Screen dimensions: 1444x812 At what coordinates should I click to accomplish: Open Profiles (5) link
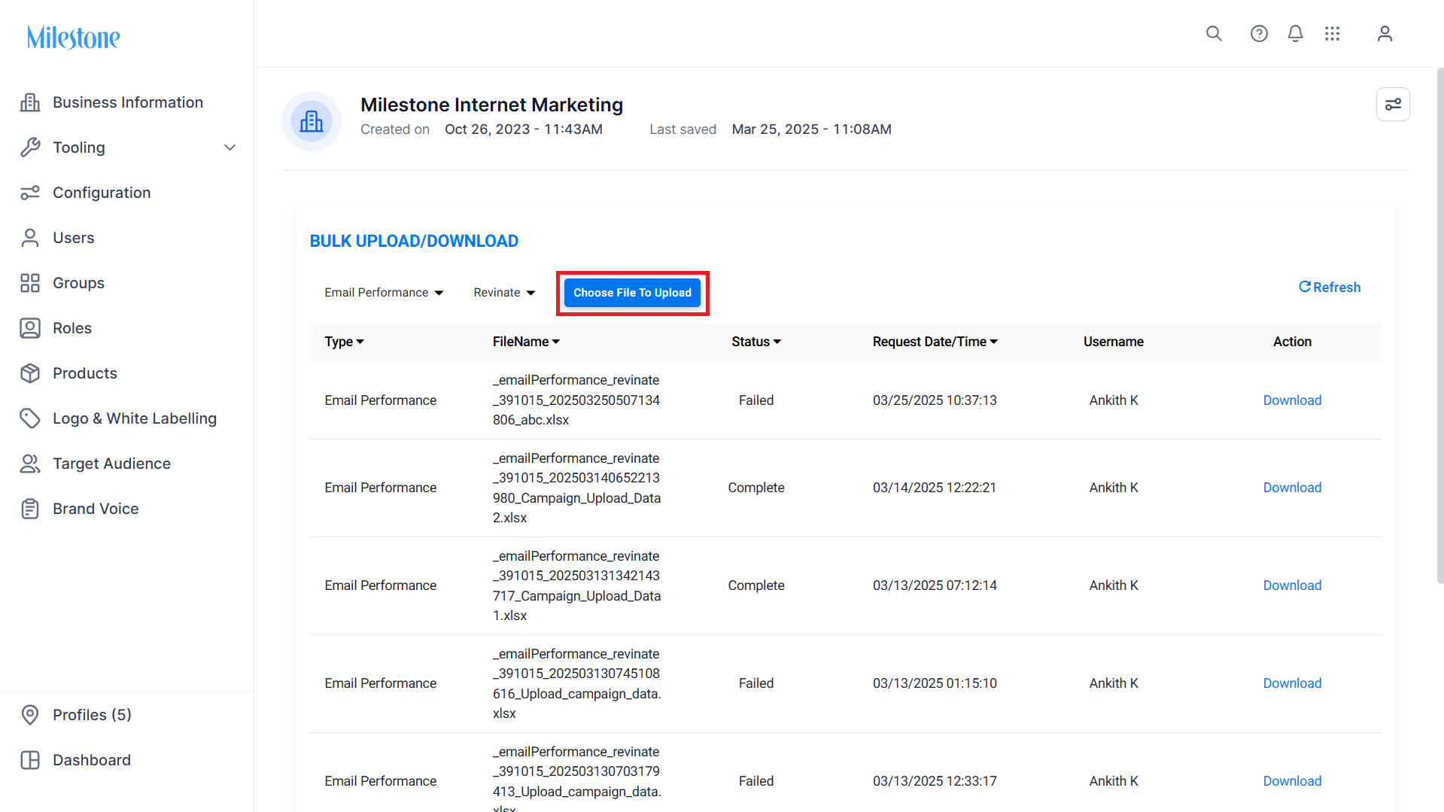(92, 715)
